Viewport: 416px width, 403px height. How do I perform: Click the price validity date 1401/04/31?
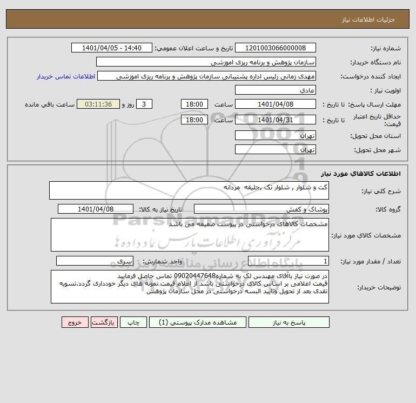pos(276,120)
